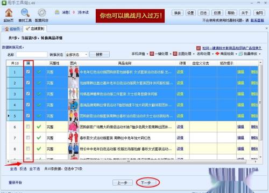Open the 配置网店 gear icon
Viewport: 269px width, 193px height.
point(42,13)
